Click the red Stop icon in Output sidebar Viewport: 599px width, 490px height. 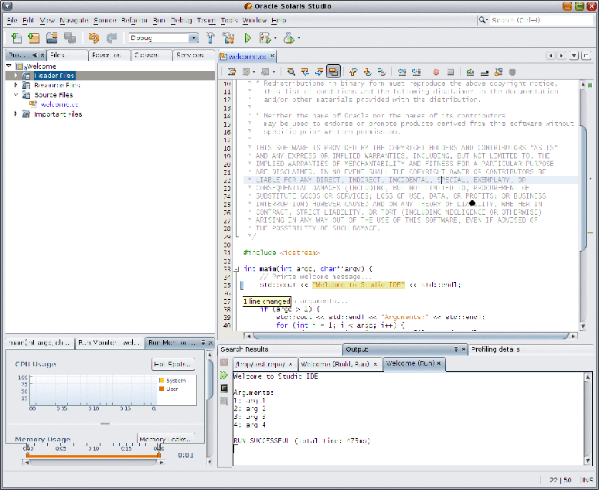click(x=224, y=362)
